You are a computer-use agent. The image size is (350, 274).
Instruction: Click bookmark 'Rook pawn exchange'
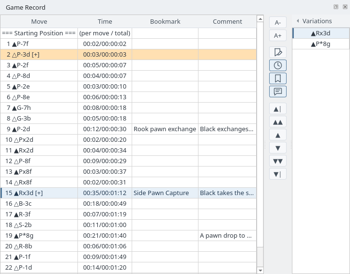coord(165,129)
